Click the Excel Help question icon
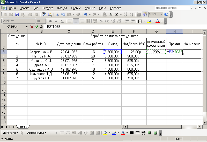Viewport: 207px width, 142px height. pos(166,14)
